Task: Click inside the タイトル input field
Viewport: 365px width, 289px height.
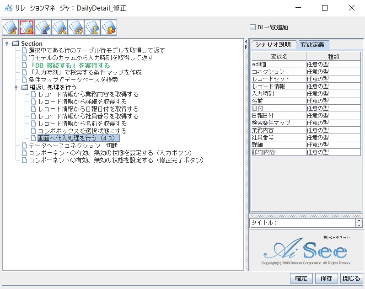Action: tap(303, 223)
